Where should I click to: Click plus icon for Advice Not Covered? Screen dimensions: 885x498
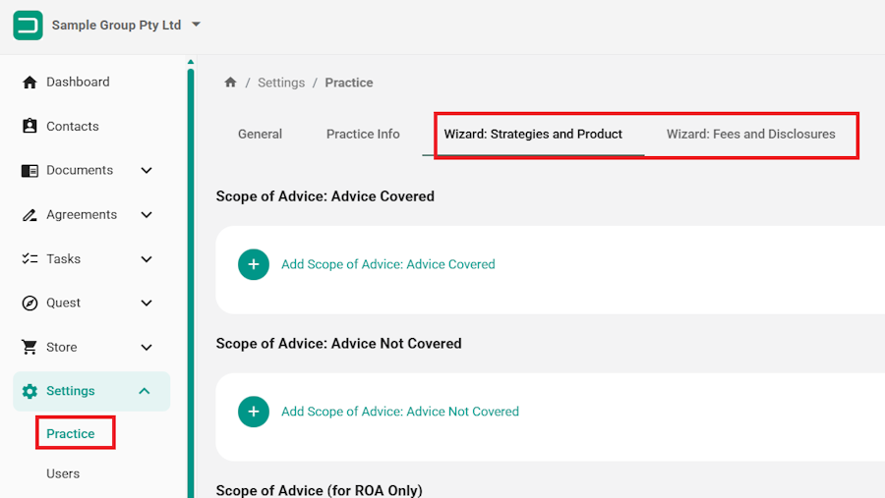point(254,412)
